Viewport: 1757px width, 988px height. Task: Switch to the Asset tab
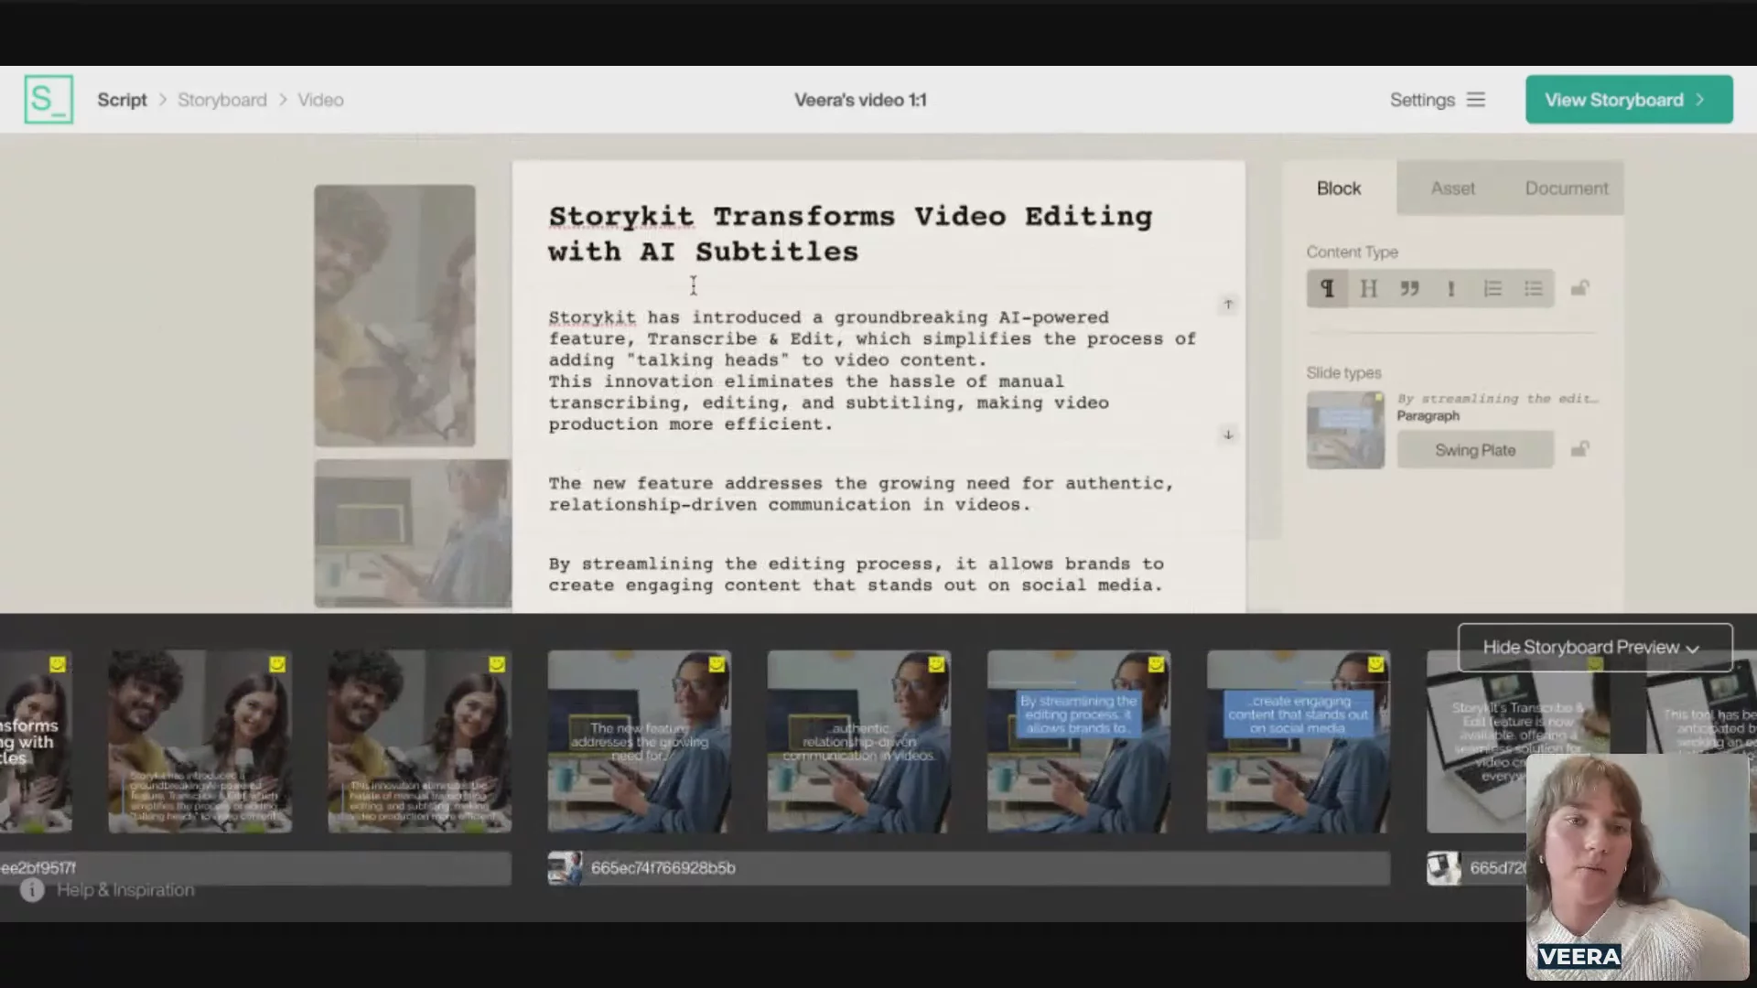tap(1452, 188)
